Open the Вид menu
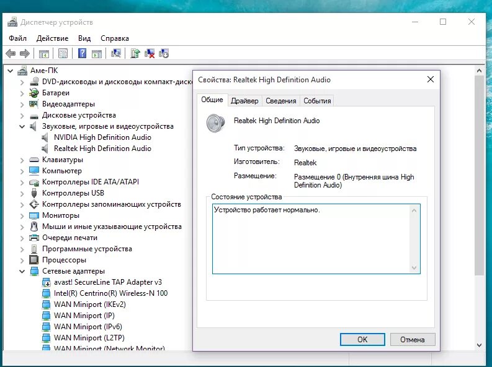 coord(84,38)
